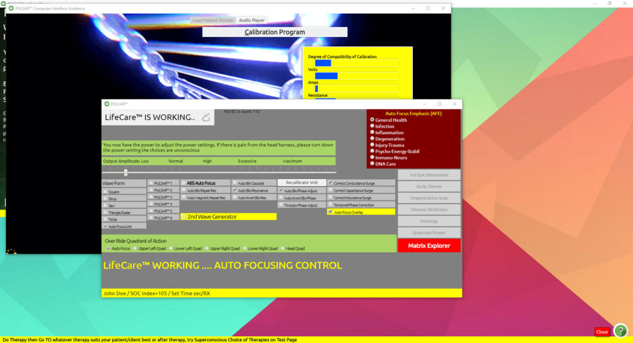Click the swirl icon beside LifeCare IS WORKING
The image size is (633, 343).
pos(206,117)
